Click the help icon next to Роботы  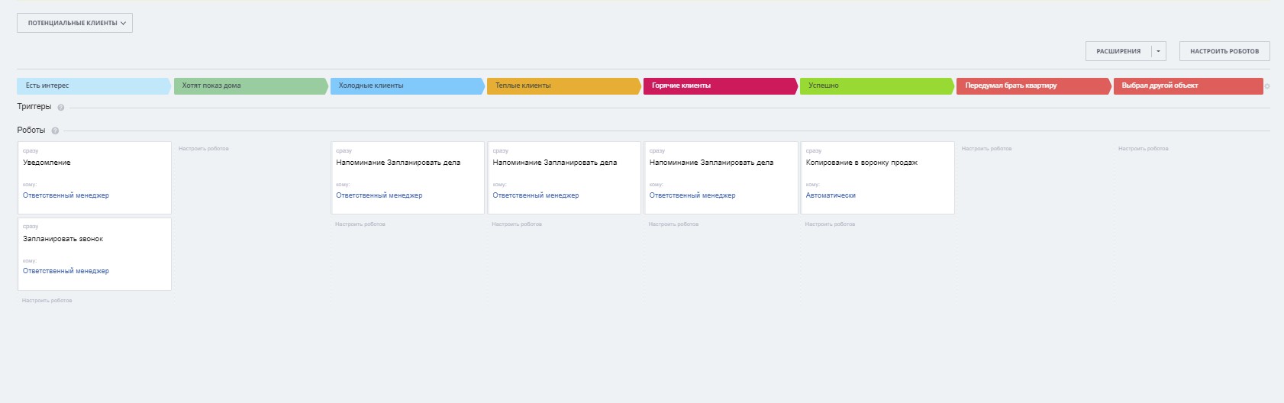pos(55,131)
